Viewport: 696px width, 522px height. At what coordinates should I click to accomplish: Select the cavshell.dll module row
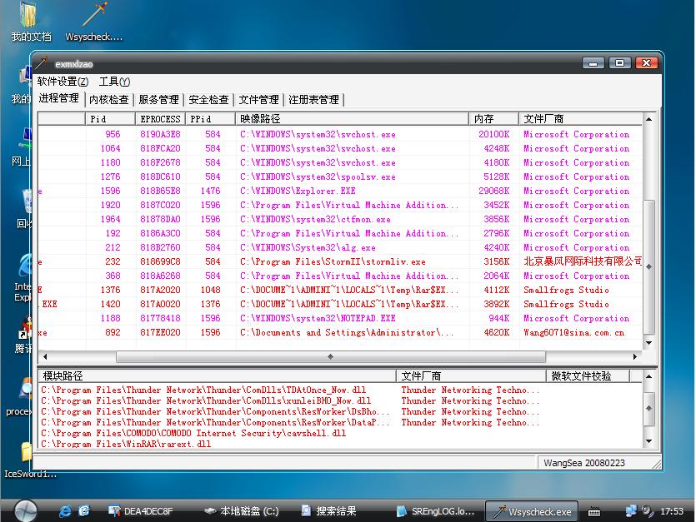[x=340, y=433]
